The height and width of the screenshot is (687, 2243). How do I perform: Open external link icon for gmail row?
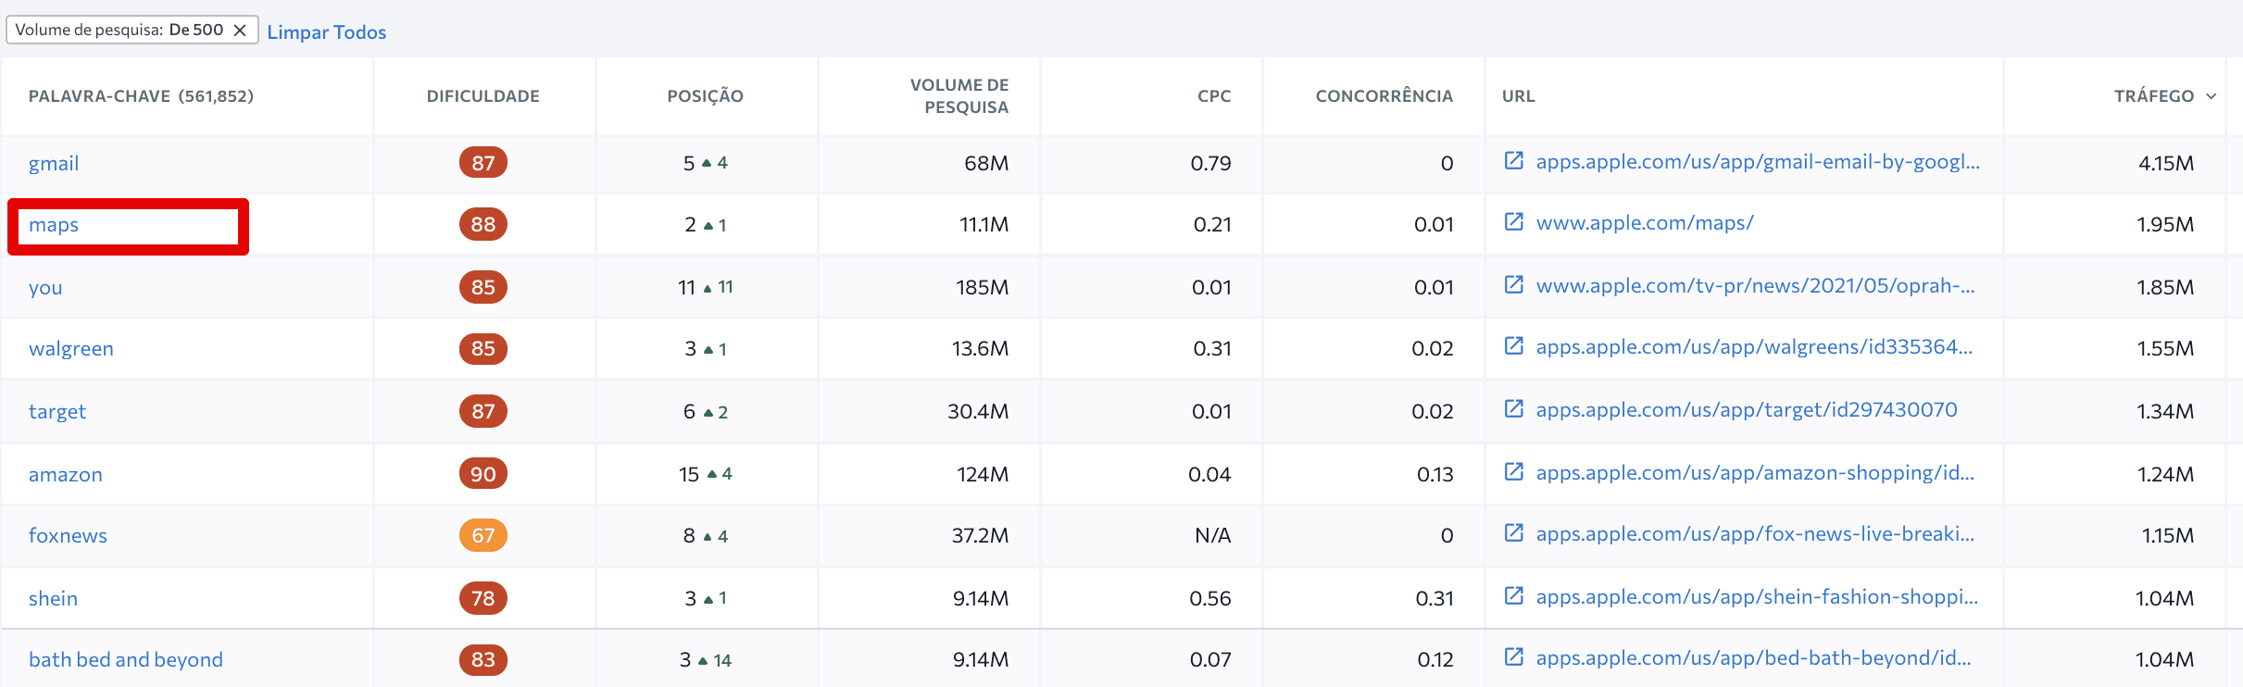(1513, 161)
